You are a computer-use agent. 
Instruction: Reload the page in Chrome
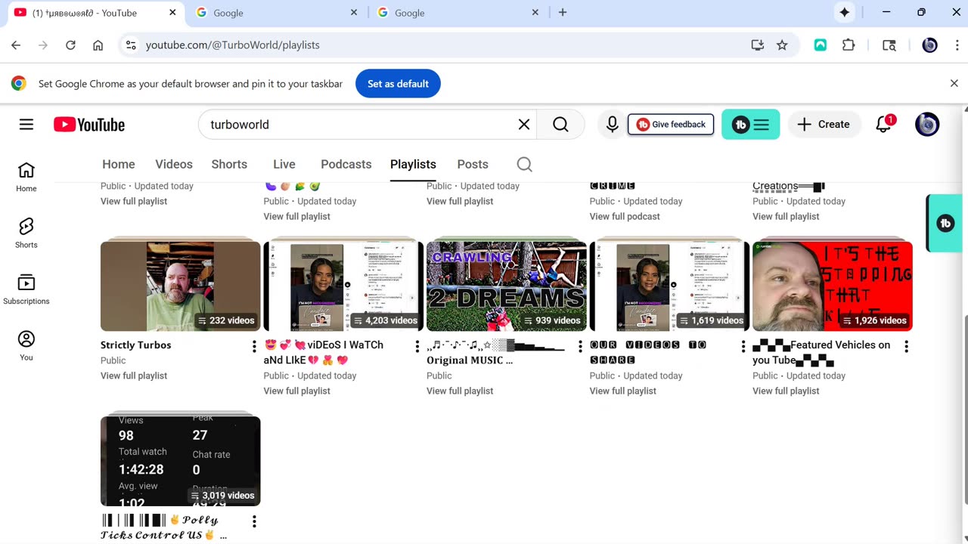click(70, 45)
